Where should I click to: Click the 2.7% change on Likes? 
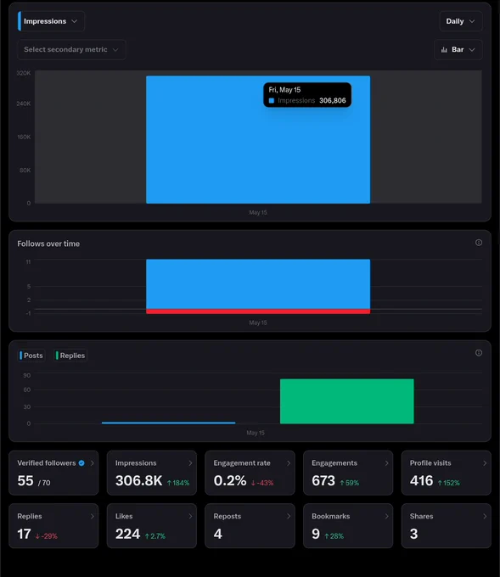point(155,536)
